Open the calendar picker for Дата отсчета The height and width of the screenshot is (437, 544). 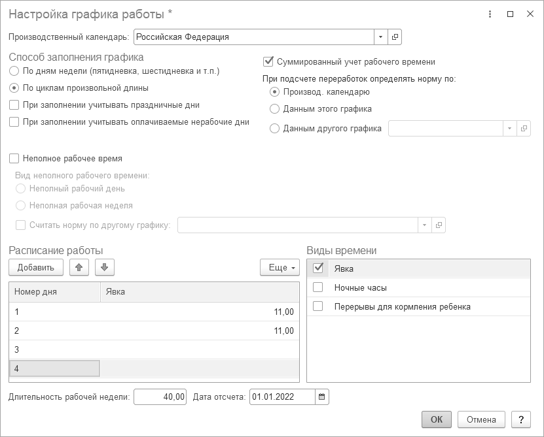click(x=321, y=397)
